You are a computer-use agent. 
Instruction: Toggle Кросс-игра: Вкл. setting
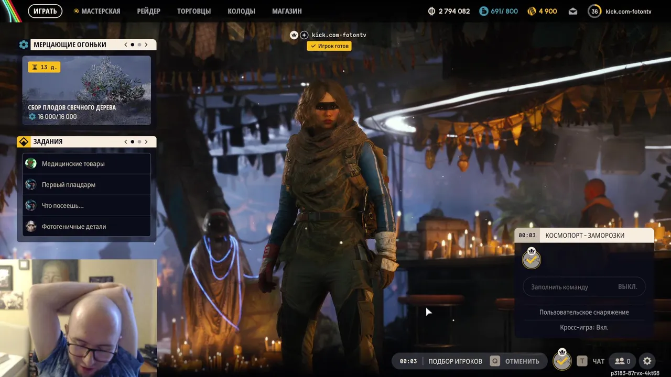[584, 327]
